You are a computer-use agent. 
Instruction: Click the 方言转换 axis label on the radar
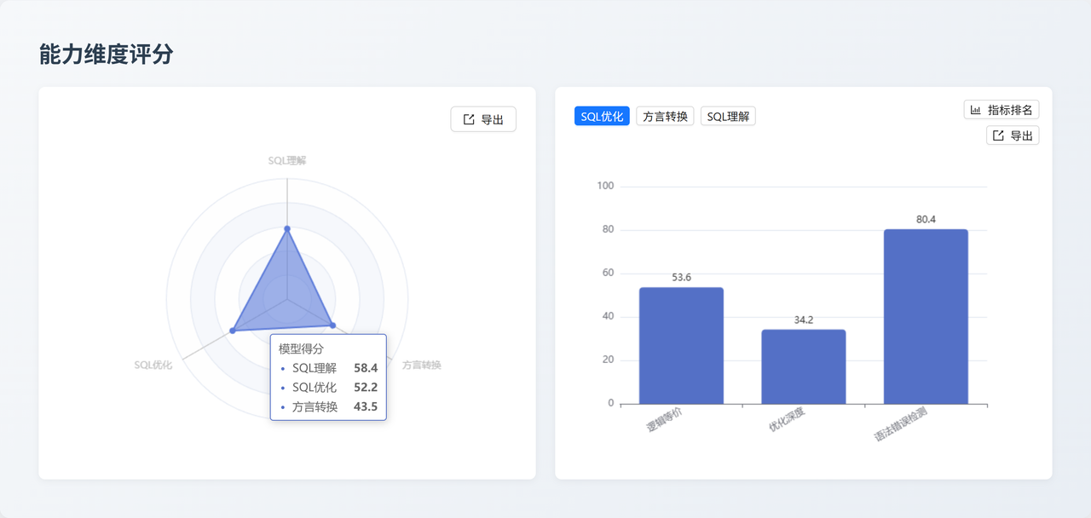[420, 364]
